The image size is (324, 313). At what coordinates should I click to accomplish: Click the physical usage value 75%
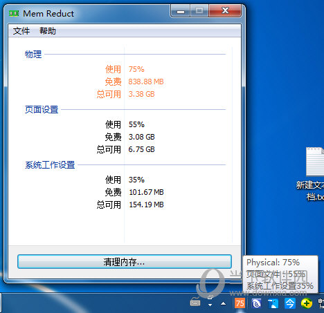tap(136, 69)
